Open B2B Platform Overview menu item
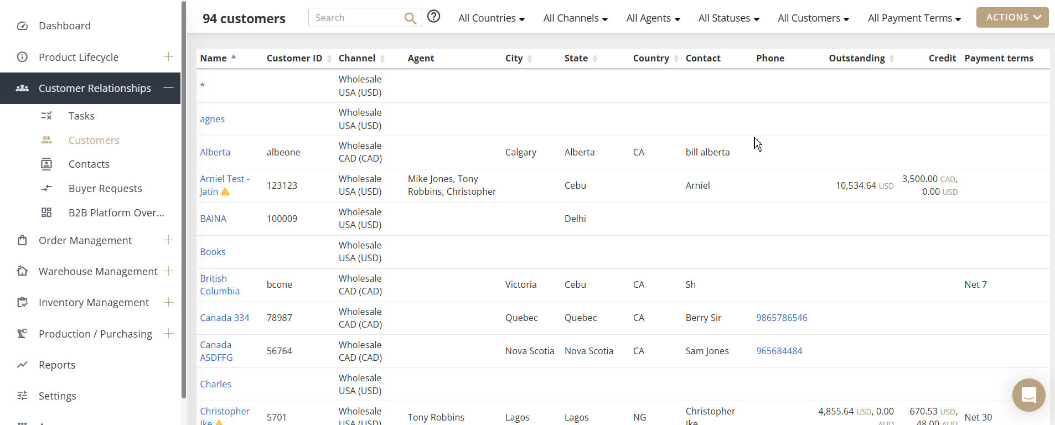This screenshot has width=1055, height=425. point(116,212)
